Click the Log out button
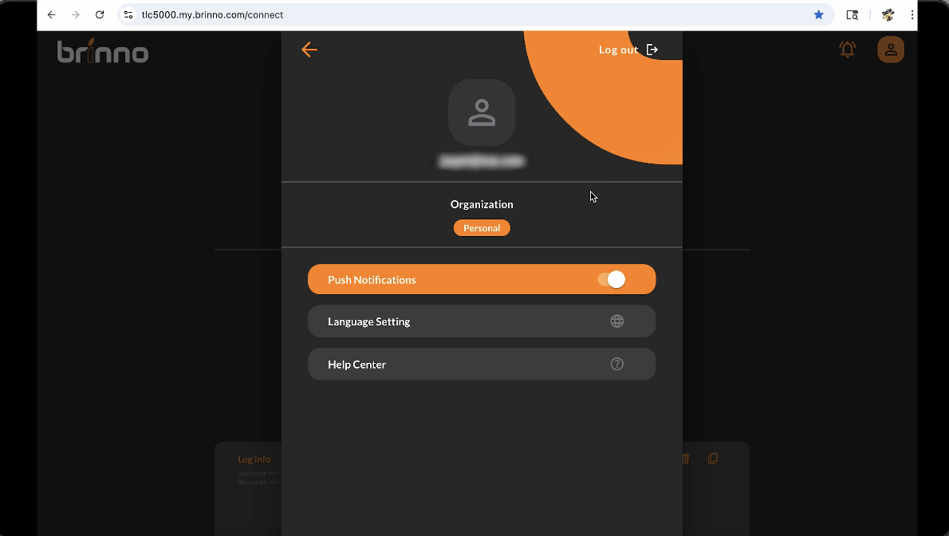Viewport: 949px width, 536px height. point(628,49)
